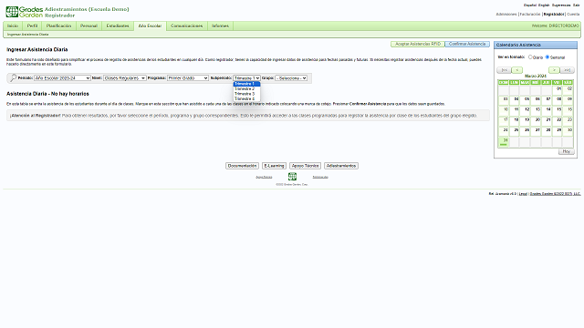Click the Grades Garden logo in the header
This screenshot has width=584, height=328.
coord(25,12)
